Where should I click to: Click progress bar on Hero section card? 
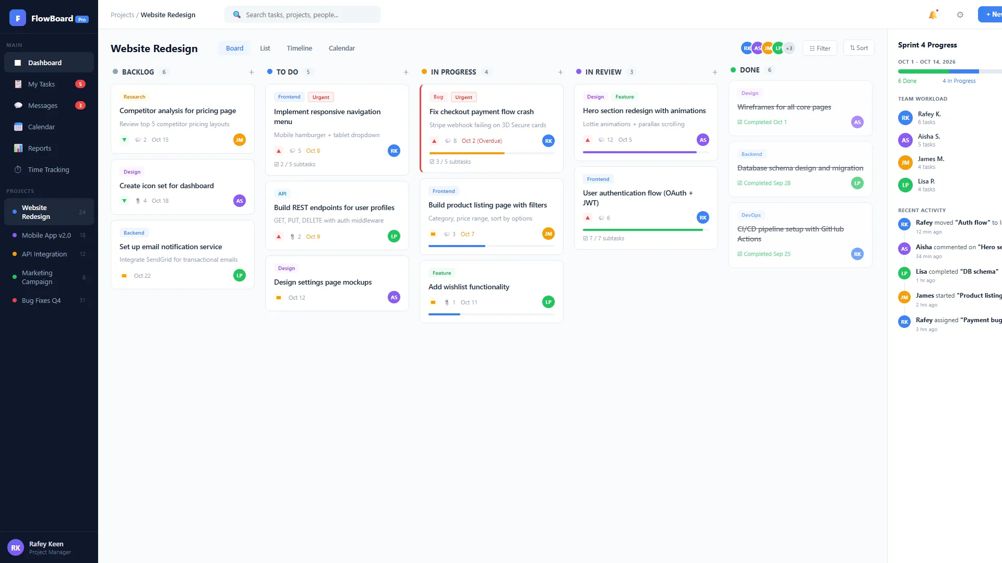click(x=646, y=152)
